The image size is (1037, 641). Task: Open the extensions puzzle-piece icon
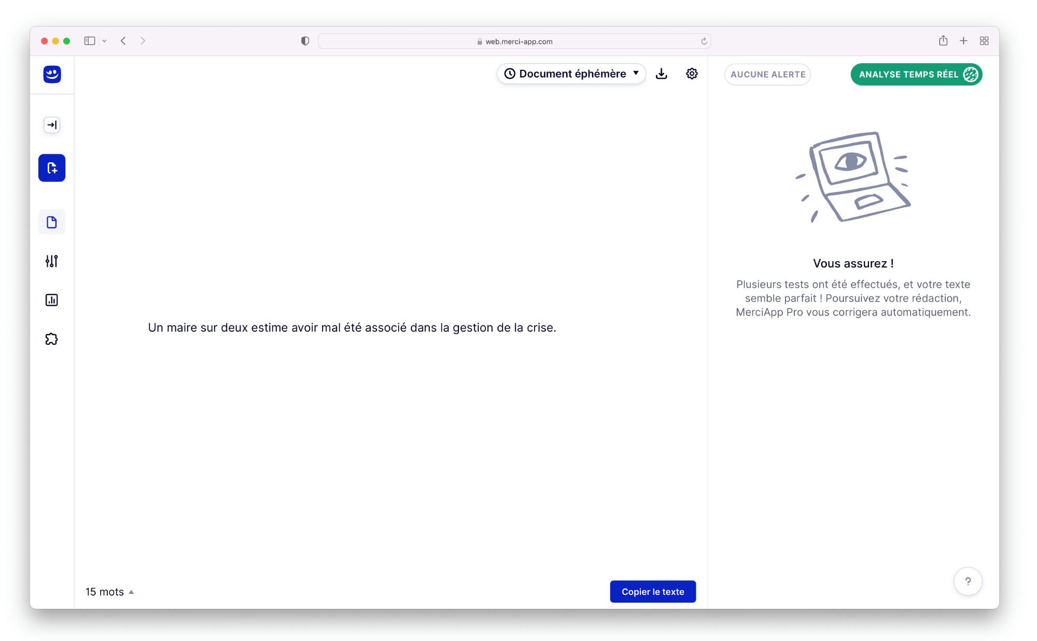(x=51, y=338)
